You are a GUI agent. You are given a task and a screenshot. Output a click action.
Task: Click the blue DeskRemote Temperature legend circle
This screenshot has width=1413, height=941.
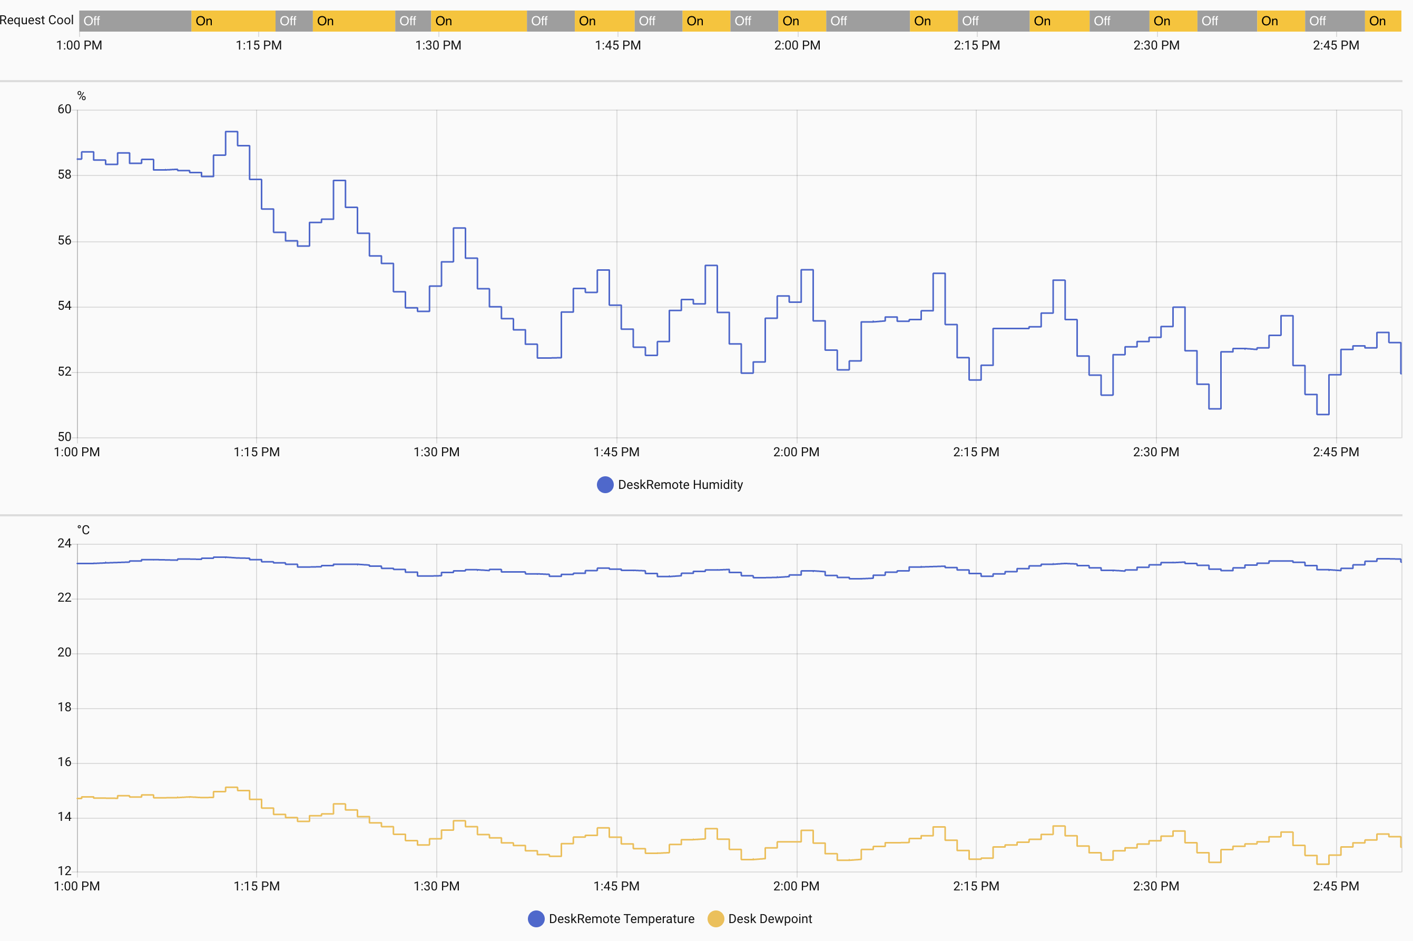[536, 919]
